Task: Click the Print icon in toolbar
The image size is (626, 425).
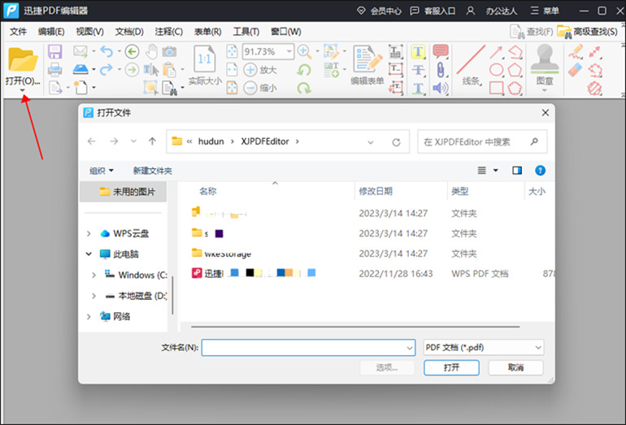Action: [54, 70]
